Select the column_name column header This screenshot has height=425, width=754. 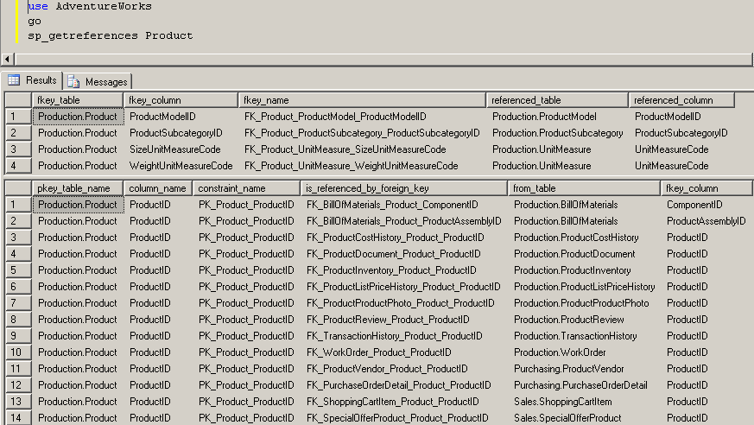click(158, 188)
